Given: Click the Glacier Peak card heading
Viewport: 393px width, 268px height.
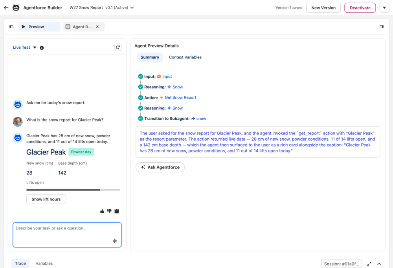Looking at the screenshot, I should pos(46,152).
